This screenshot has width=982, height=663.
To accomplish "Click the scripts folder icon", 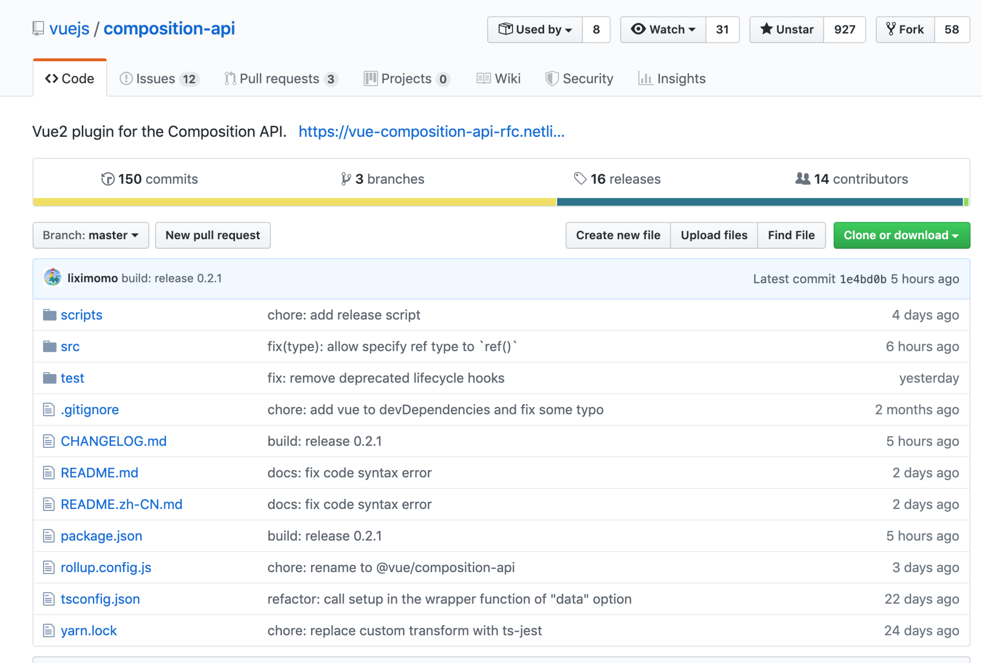I will [50, 315].
